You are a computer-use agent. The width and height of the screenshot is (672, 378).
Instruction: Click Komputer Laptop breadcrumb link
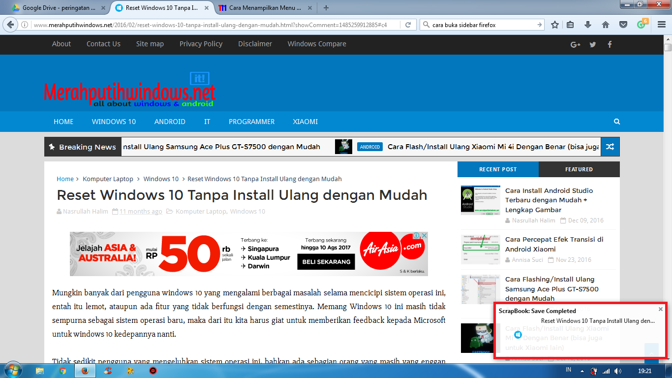click(108, 179)
